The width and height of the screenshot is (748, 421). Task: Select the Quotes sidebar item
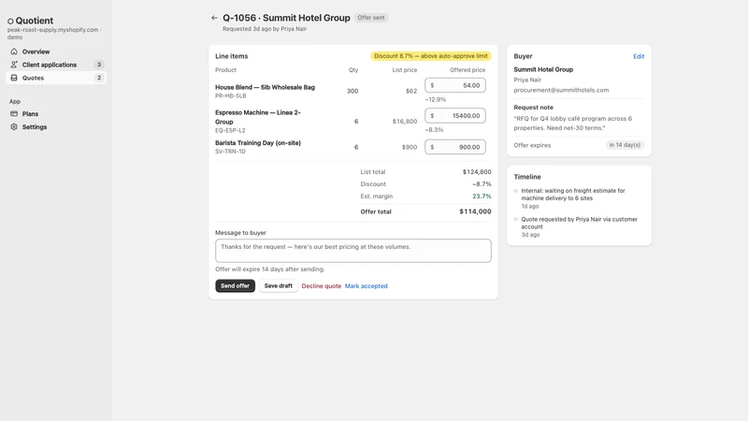56,78
